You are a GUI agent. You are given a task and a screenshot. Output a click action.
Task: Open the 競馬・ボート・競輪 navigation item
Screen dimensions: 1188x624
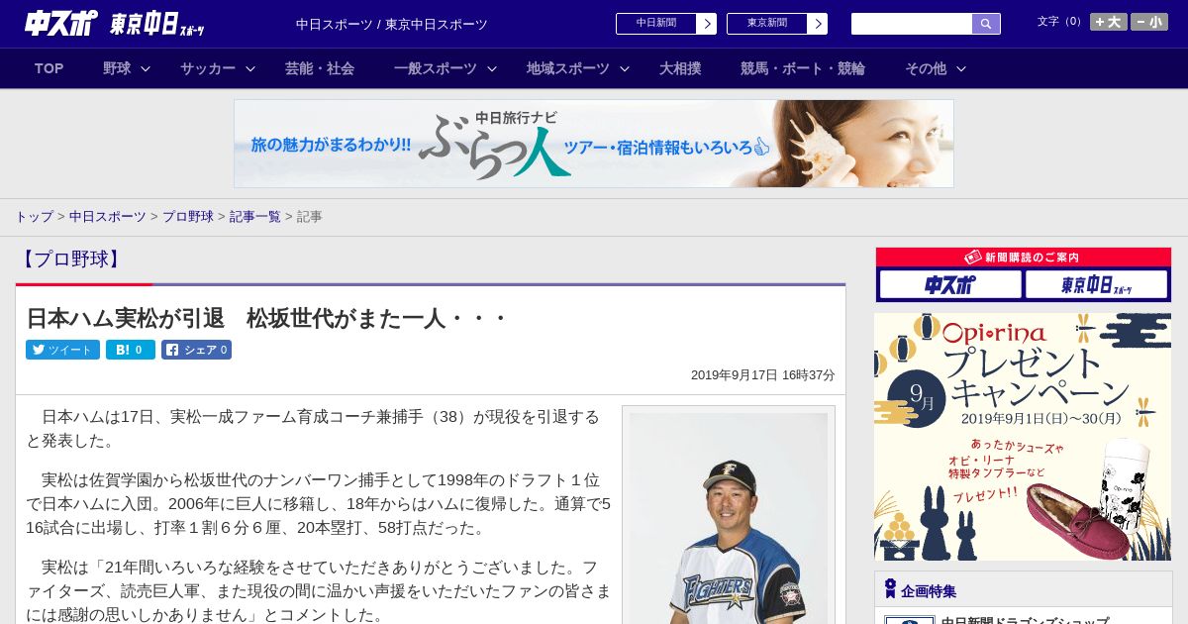pyautogui.click(x=803, y=68)
